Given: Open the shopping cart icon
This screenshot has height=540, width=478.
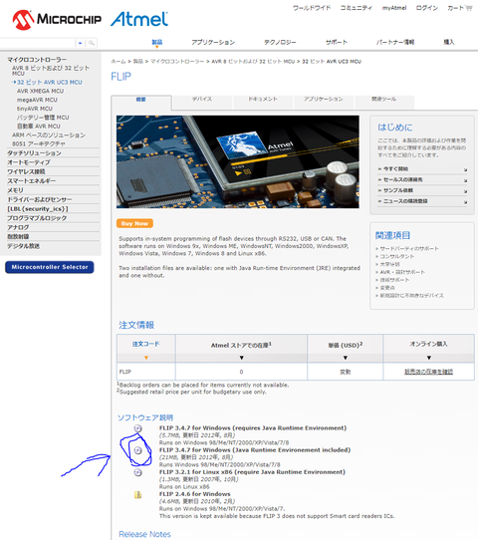Looking at the screenshot, I should [468, 8].
